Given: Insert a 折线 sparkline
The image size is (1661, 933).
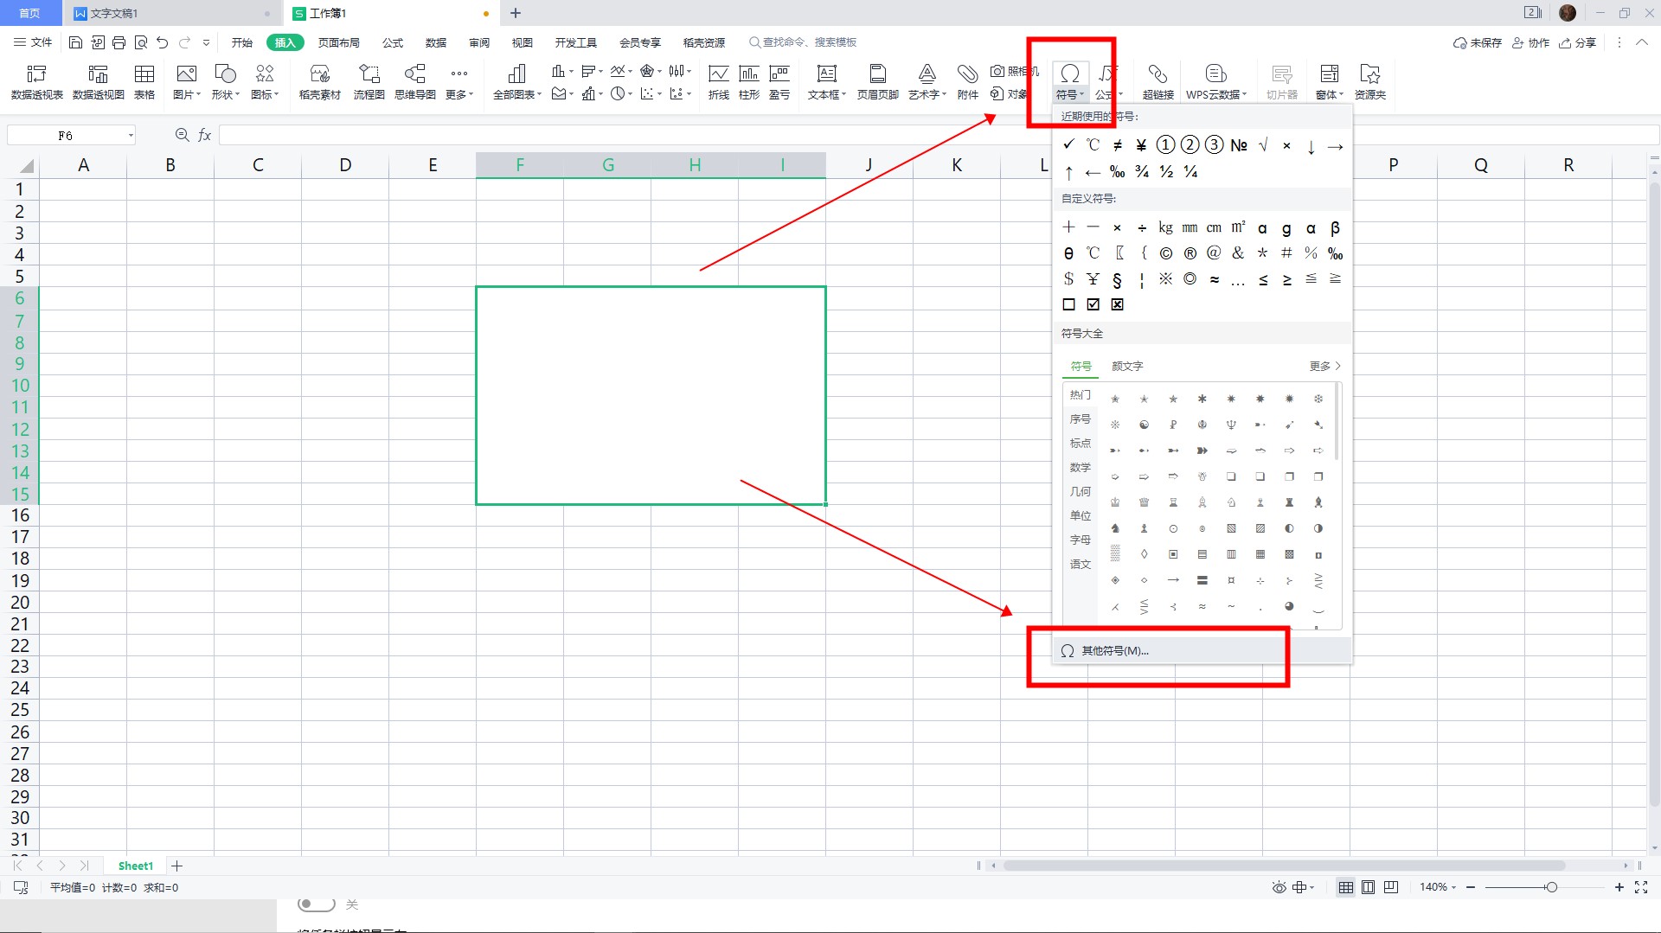Looking at the screenshot, I should click(x=718, y=81).
